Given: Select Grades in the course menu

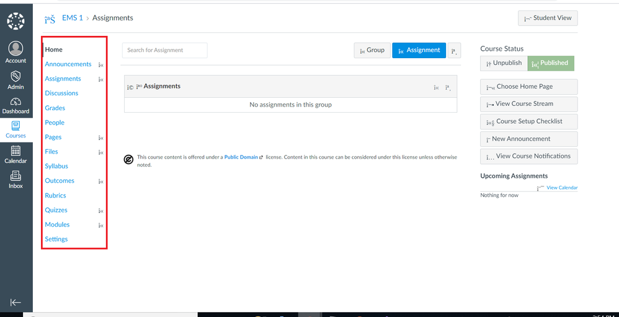Looking at the screenshot, I should point(55,108).
